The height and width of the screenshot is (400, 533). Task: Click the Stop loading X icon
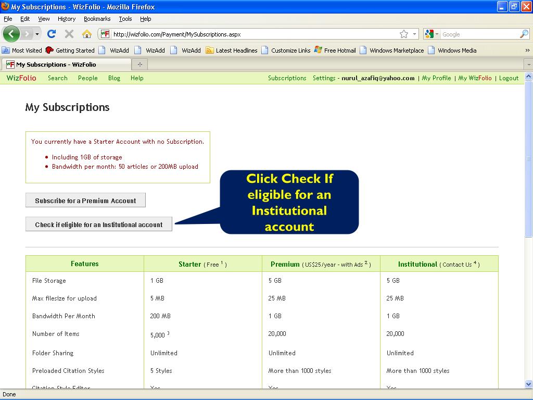[69, 34]
